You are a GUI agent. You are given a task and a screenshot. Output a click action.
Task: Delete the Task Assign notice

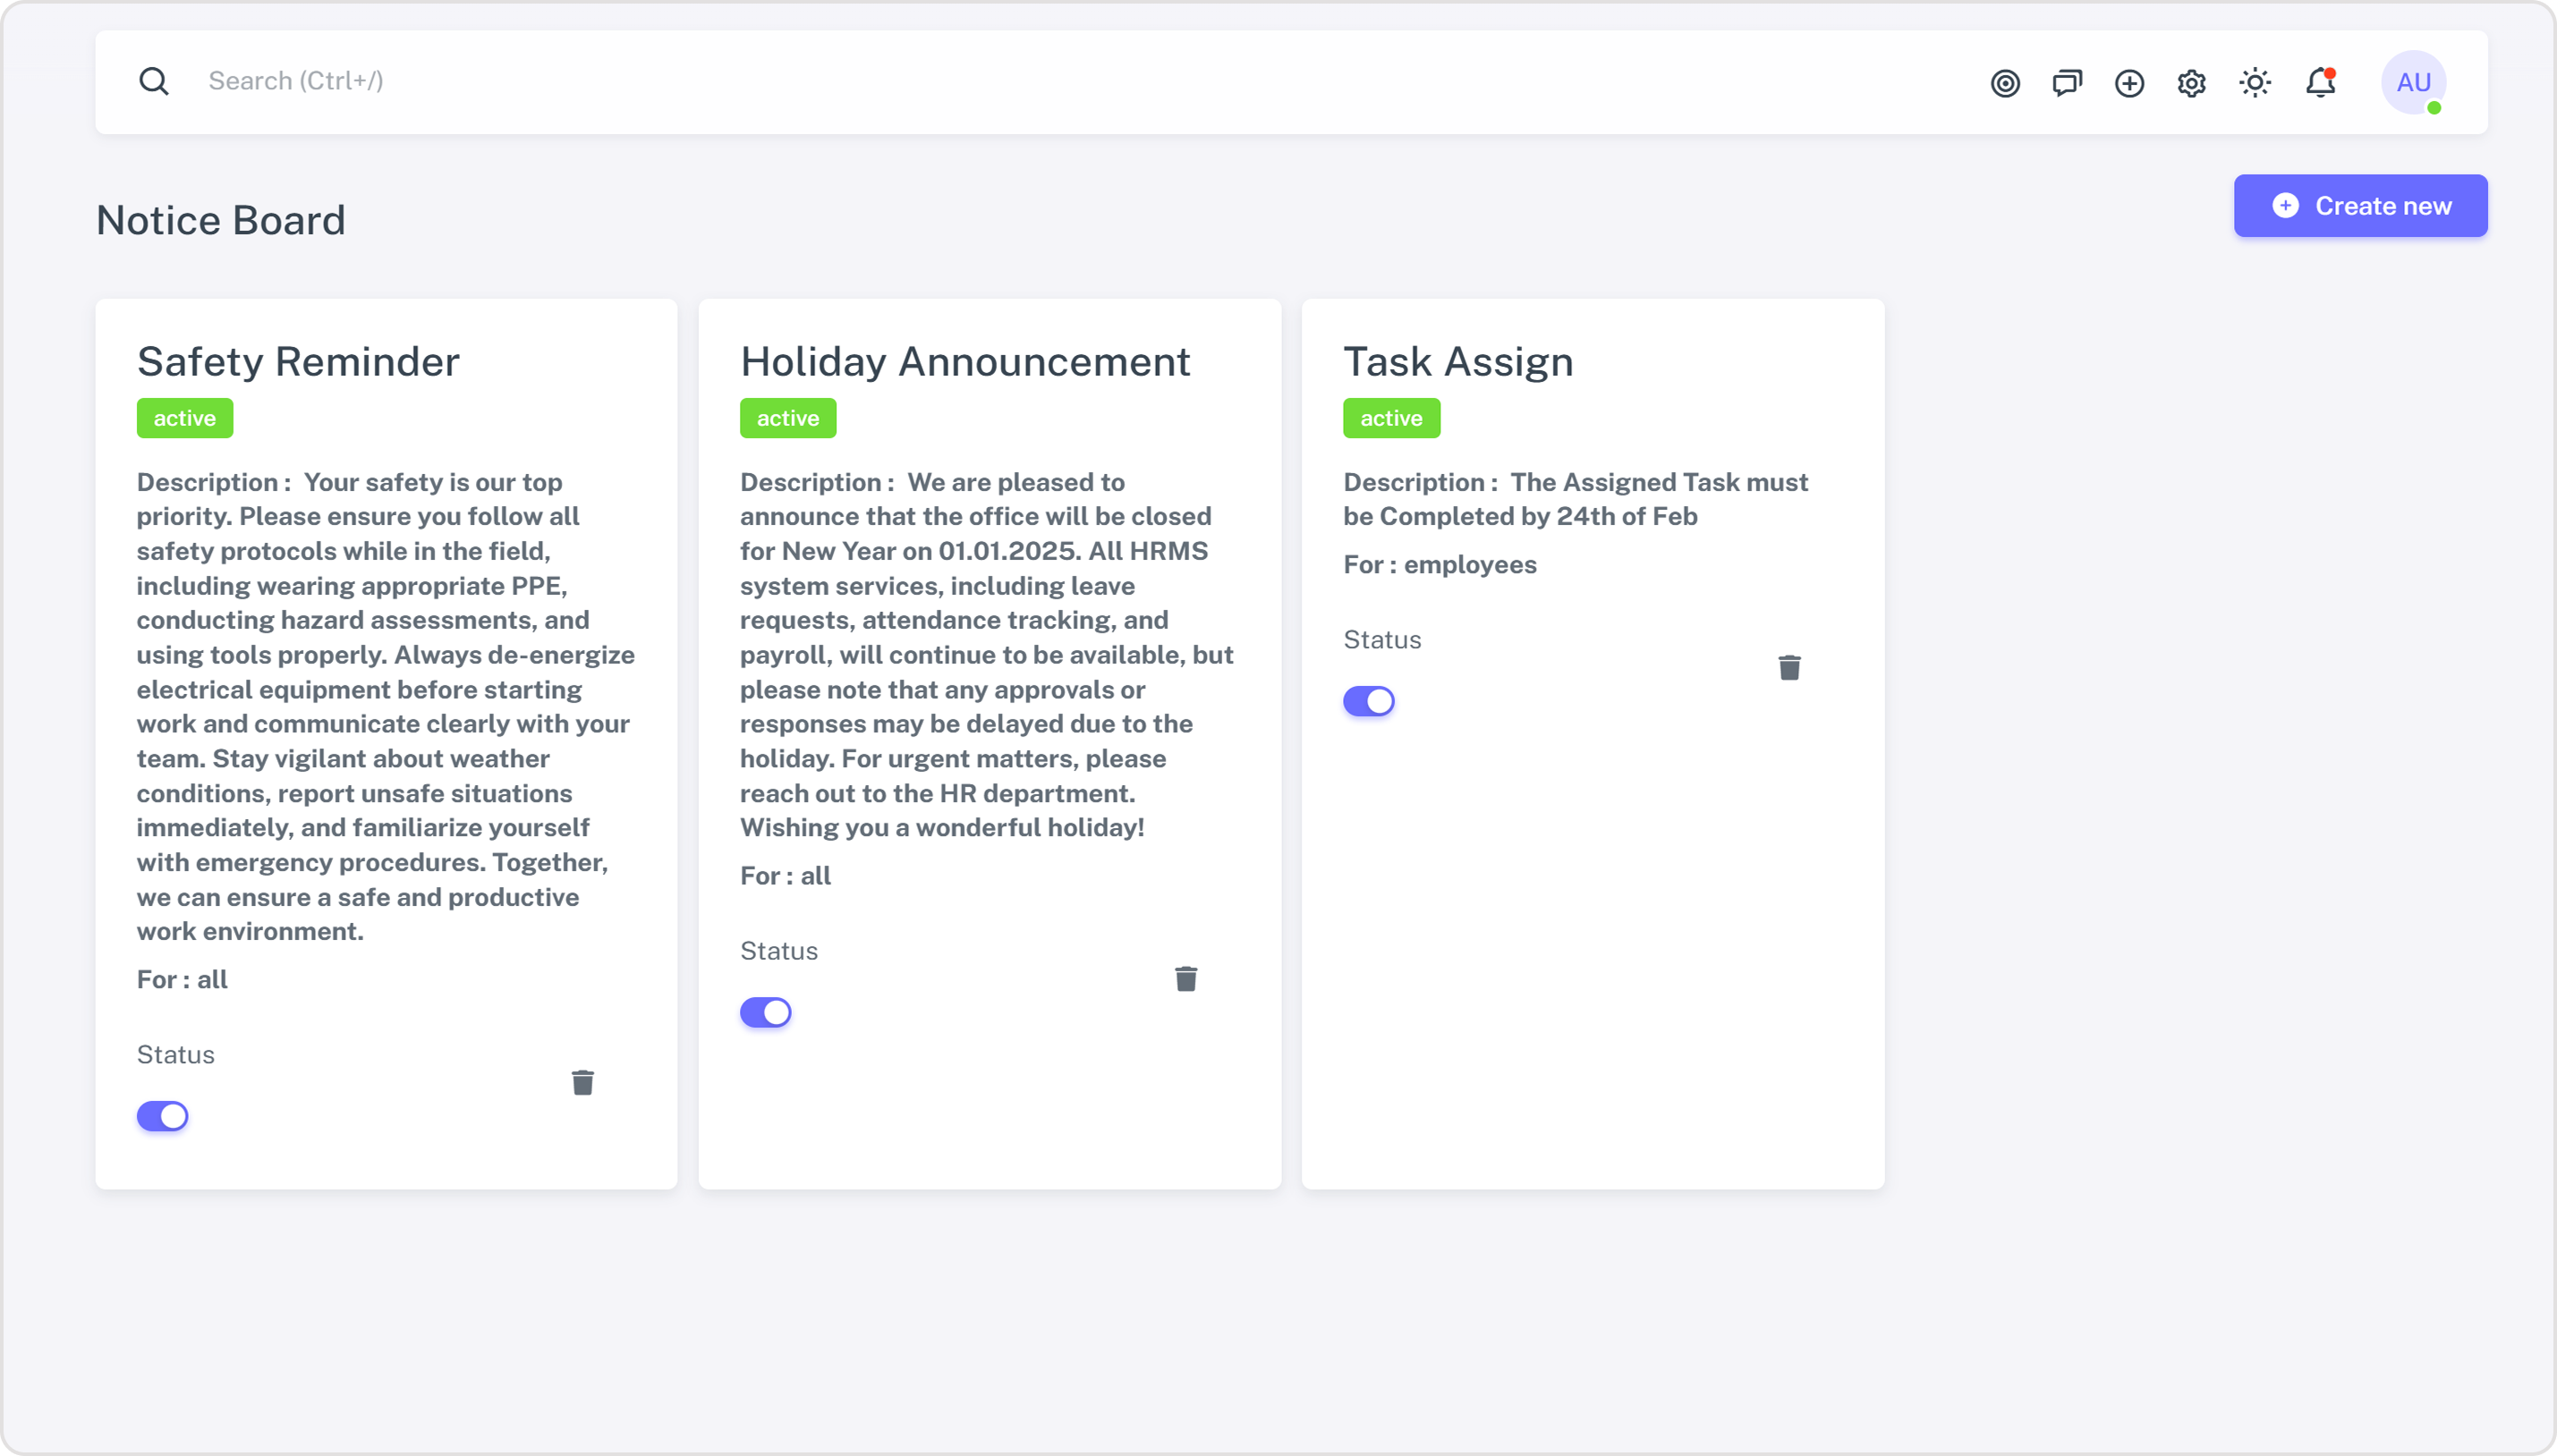click(1789, 667)
